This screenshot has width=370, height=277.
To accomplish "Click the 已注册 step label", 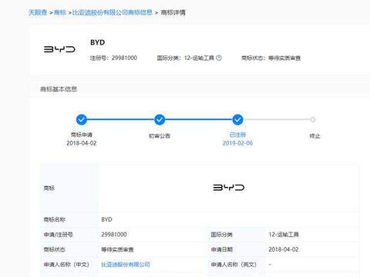I will (x=237, y=135).
